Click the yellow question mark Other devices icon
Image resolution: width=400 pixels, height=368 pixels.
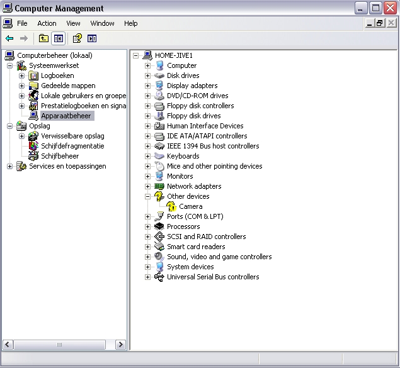pos(159,196)
